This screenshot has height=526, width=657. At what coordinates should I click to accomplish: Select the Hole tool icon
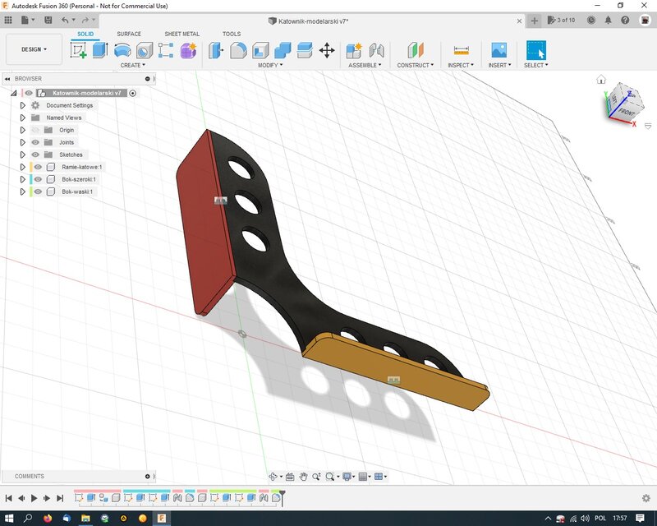coord(145,50)
